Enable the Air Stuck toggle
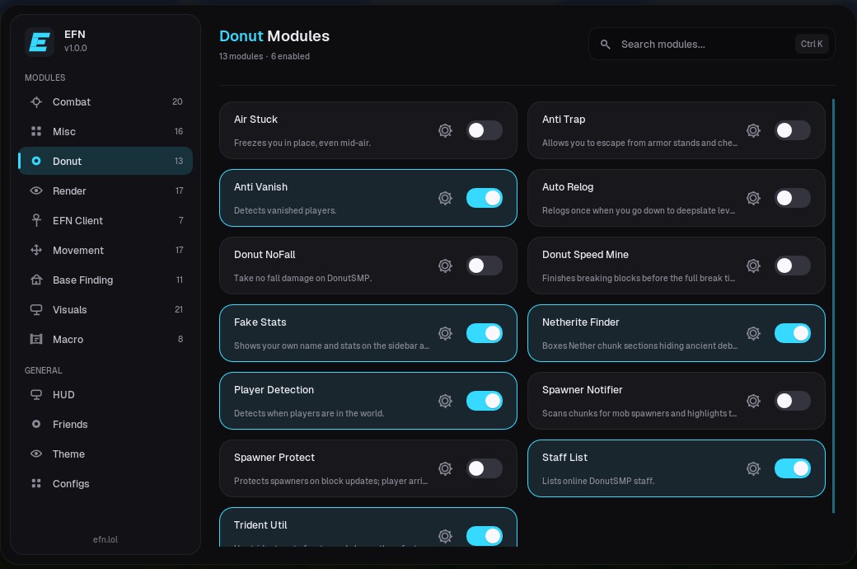The image size is (857, 569). coord(485,130)
